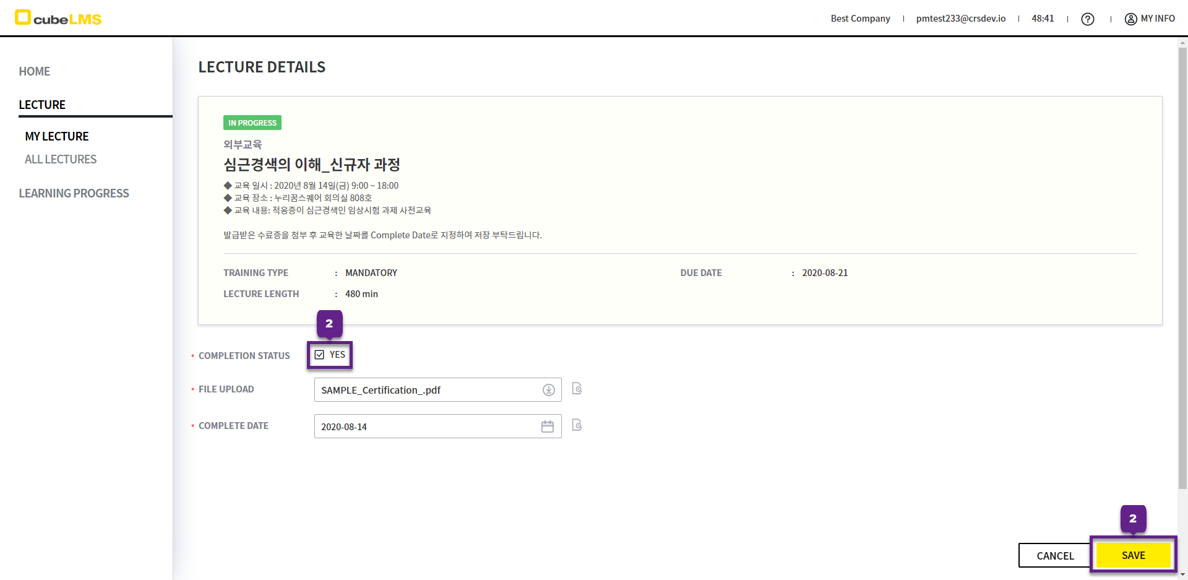Navigate to LEARNING PROGRESS
This screenshot has height=580, width=1188.
click(74, 193)
